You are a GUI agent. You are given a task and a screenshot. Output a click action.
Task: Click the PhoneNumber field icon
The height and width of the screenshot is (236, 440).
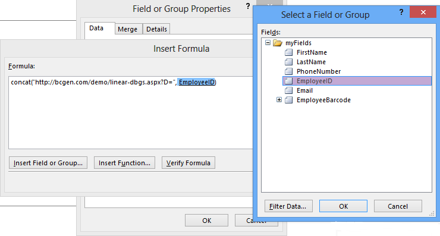tap(288, 71)
